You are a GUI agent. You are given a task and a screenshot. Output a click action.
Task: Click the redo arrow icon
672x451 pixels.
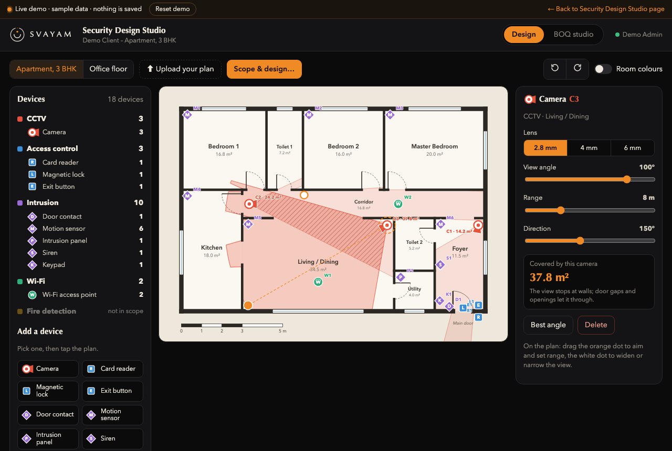pyautogui.click(x=577, y=69)
